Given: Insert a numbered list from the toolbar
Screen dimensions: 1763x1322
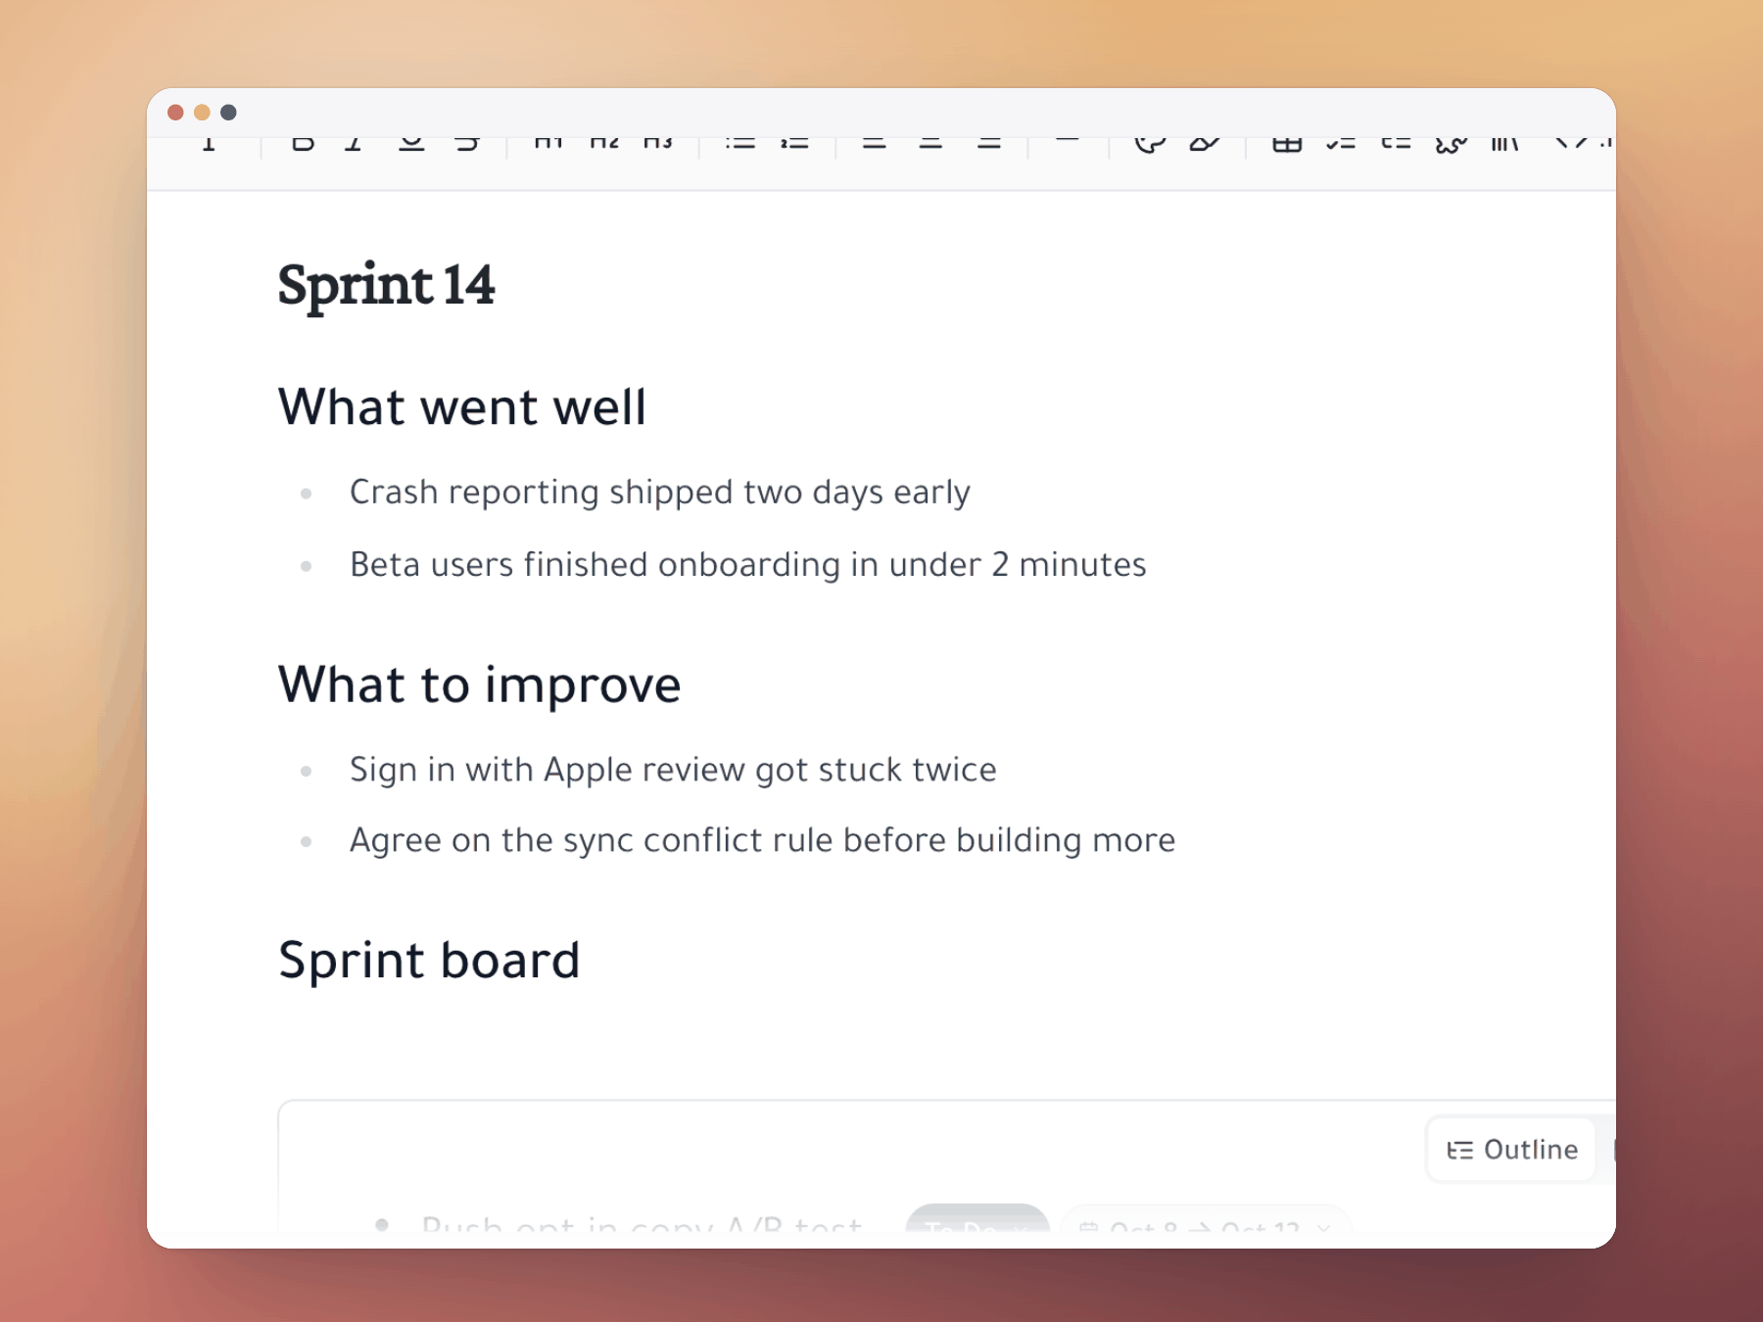Looking at the screenshot, I should 794,143.
